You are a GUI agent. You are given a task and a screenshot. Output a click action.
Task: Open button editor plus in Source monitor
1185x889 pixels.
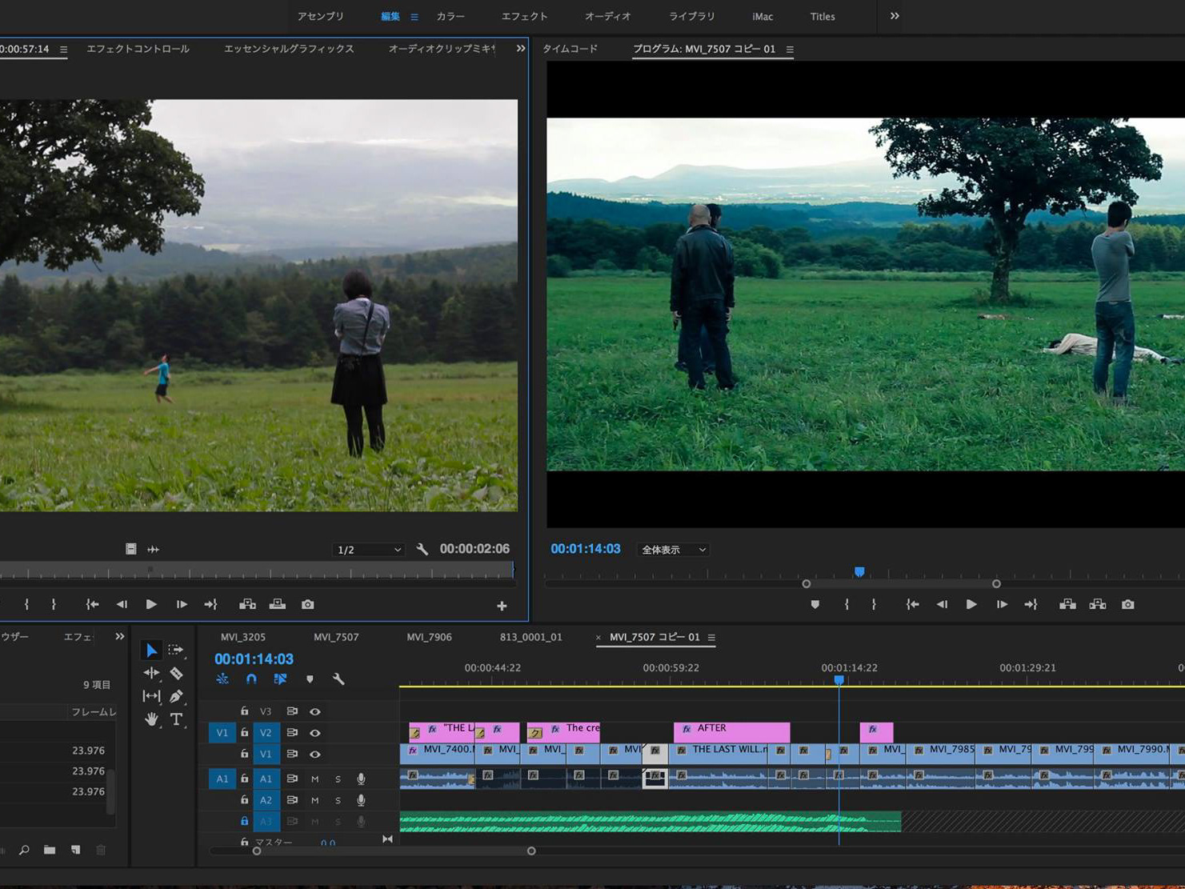[x=502, y=606]
